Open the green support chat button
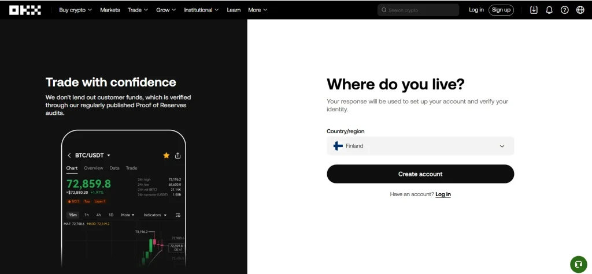Screen dimensions: 592x274 point(578,264)
